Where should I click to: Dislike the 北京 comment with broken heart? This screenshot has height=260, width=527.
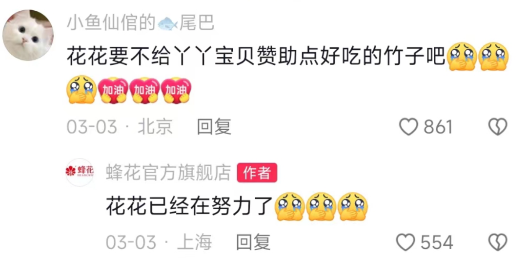point(498,128)
